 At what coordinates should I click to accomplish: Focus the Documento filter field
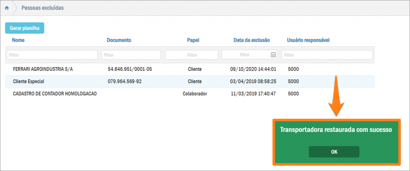tap(131, 55)
